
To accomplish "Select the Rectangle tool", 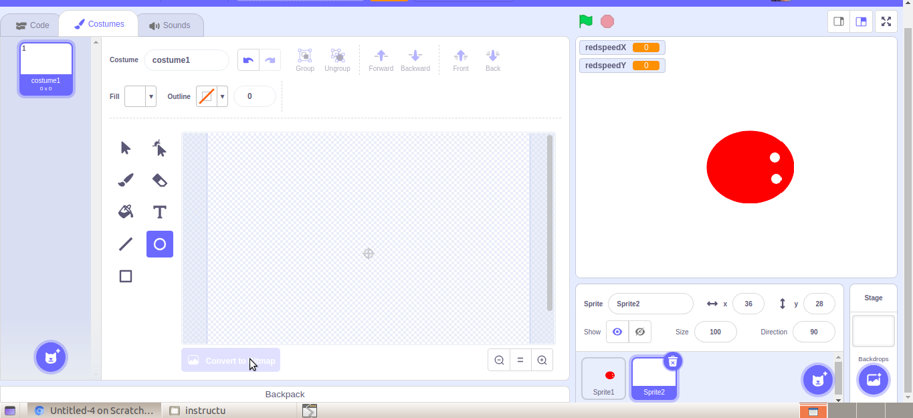I will click(125, 276).
